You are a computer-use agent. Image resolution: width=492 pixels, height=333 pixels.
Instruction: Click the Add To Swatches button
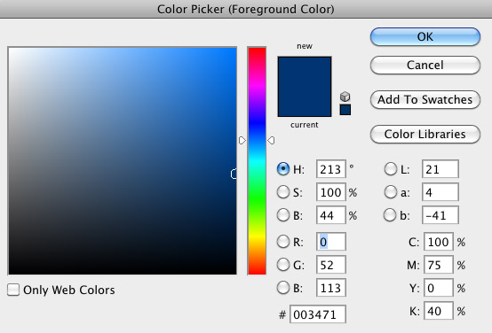pos(425,99)
